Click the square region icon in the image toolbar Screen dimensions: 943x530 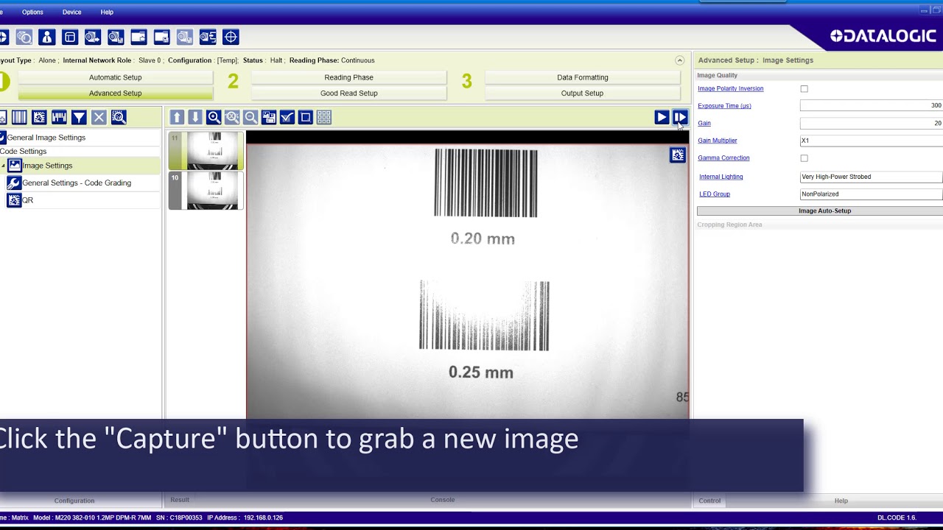point(306,117)
